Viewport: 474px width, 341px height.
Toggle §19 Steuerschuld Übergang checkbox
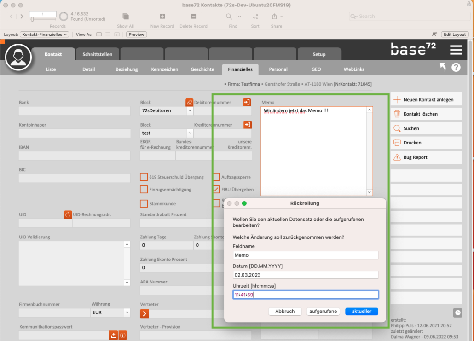click(x=144, y=177)
